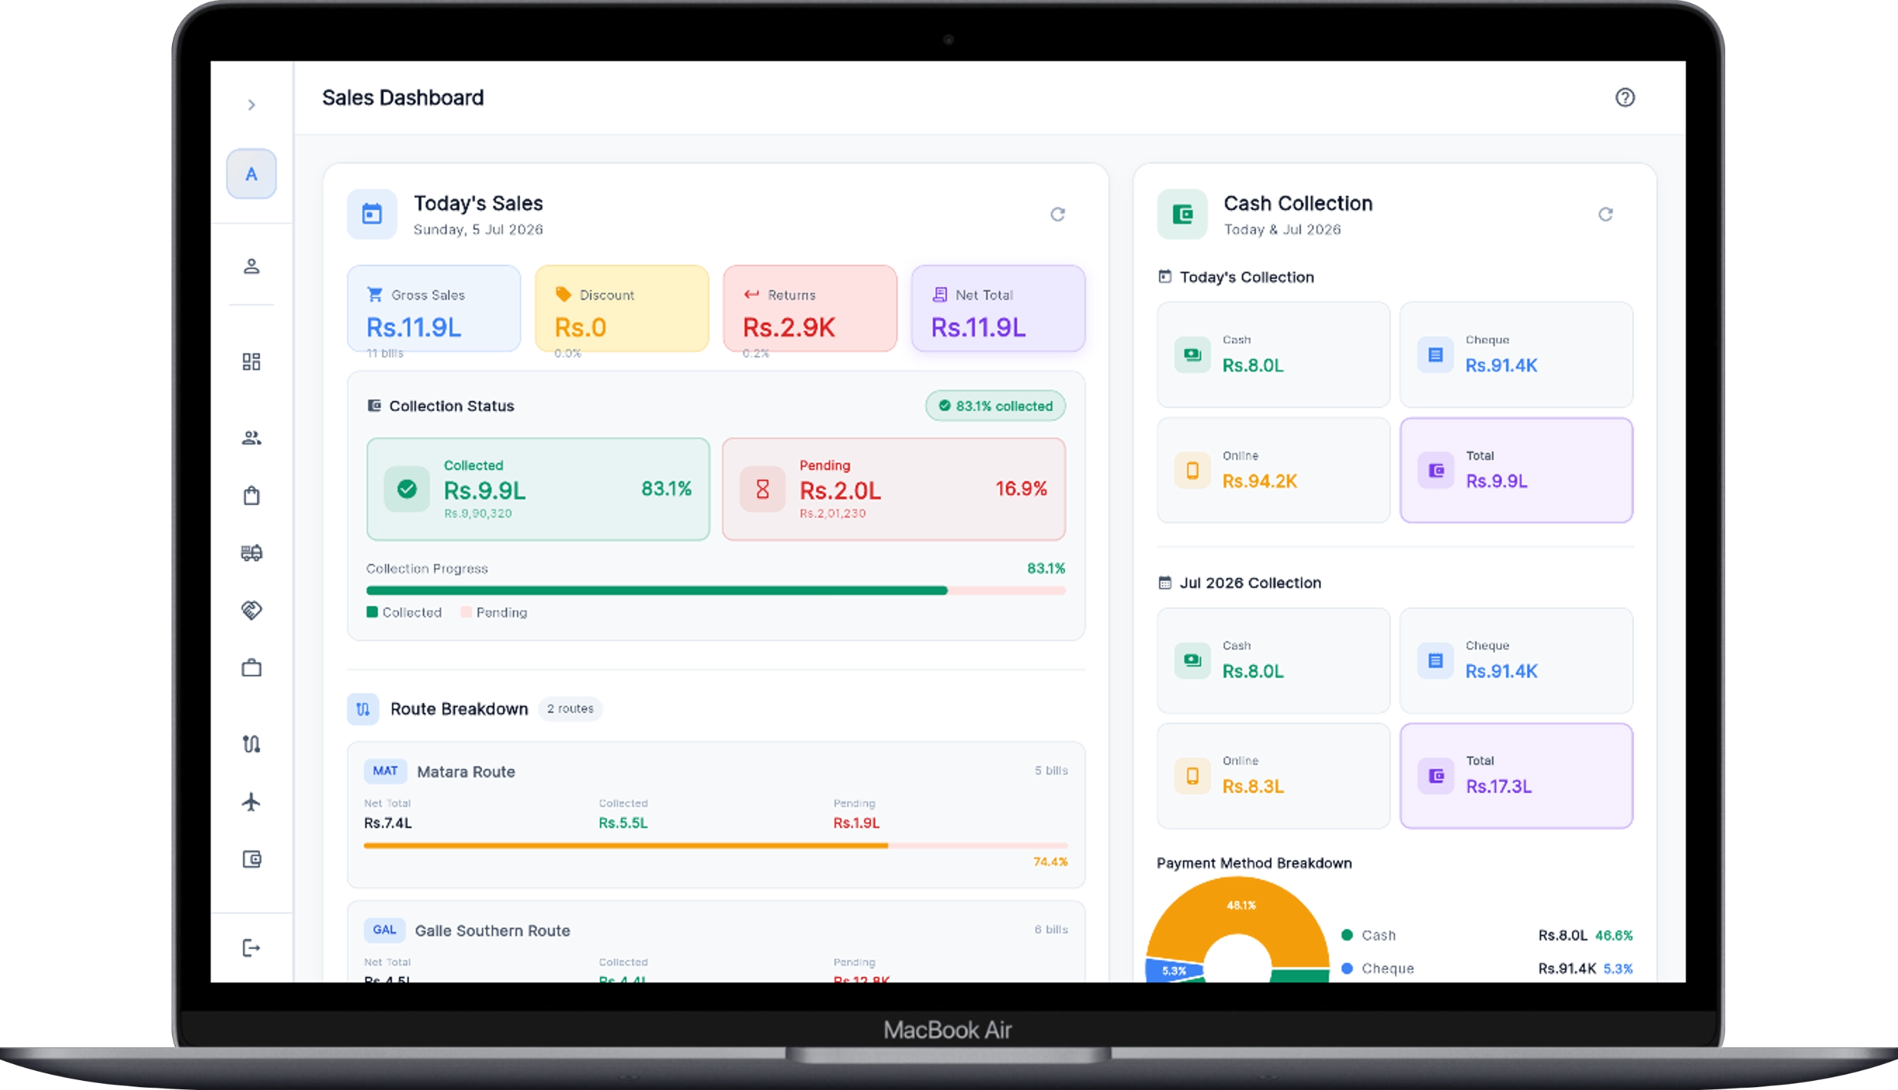Open the account avatar labeled A
Viewport: 1898px width, 1090px height.
[x=251, y=173]
